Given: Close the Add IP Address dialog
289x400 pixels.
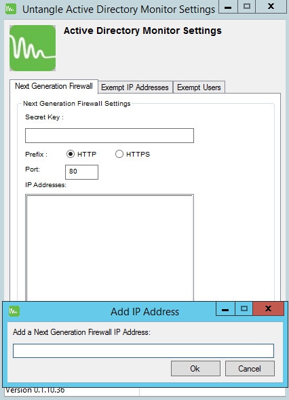Looking at the screenshot, I should [268, 308].
